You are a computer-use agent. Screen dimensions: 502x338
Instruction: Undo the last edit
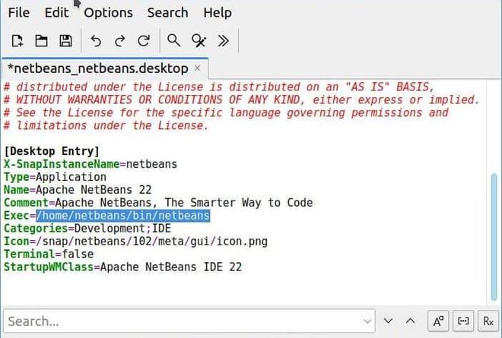pos(96,41)
